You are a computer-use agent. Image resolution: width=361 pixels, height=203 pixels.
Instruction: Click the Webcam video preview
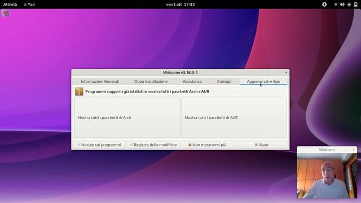[327, 176]
